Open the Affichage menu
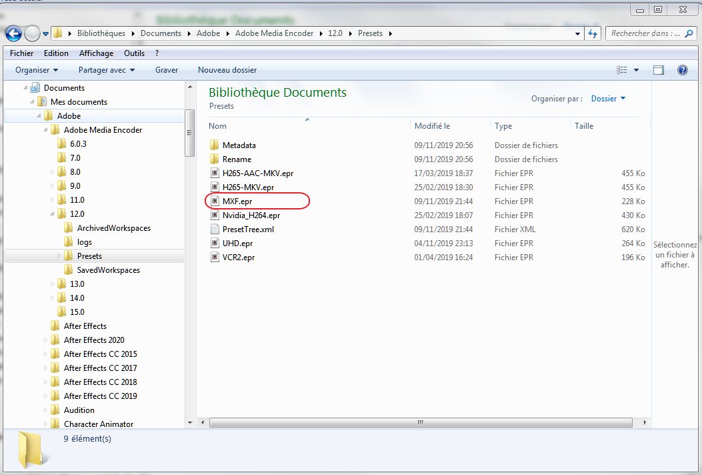Image resolution: width=702 pixels, height=475 pixels. click(96, 53)
